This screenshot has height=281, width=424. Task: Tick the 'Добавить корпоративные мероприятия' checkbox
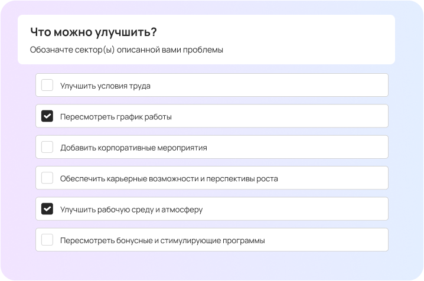tap(47, 147)
